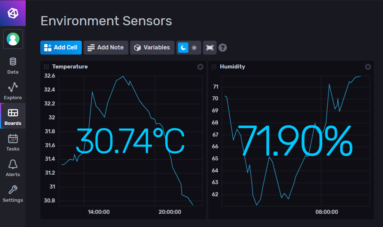The image size is (383, 227).
Task: Open the Tasks section from the sidebar
Action: pos(12,142)
